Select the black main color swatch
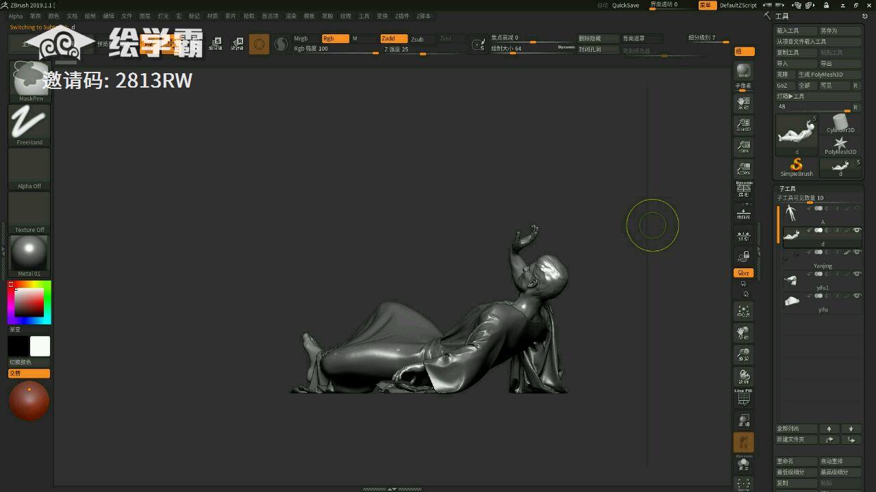Viewport: 876px width, 492px height. [x=18, y=346]
